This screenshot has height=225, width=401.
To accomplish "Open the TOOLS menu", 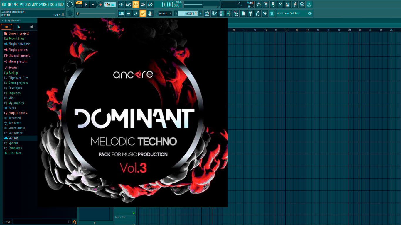I will pos(53,4).
